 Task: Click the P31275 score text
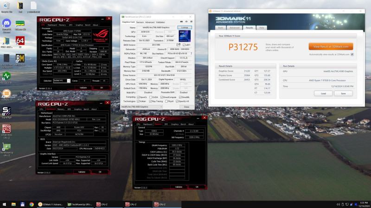point(243,47)
